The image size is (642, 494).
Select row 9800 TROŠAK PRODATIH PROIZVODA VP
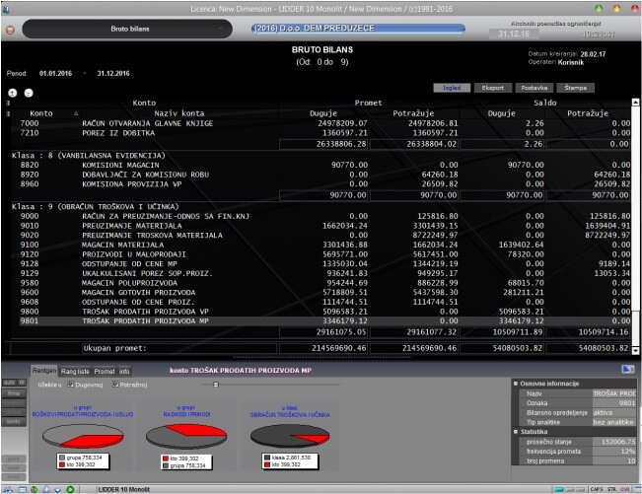[324, 312]
